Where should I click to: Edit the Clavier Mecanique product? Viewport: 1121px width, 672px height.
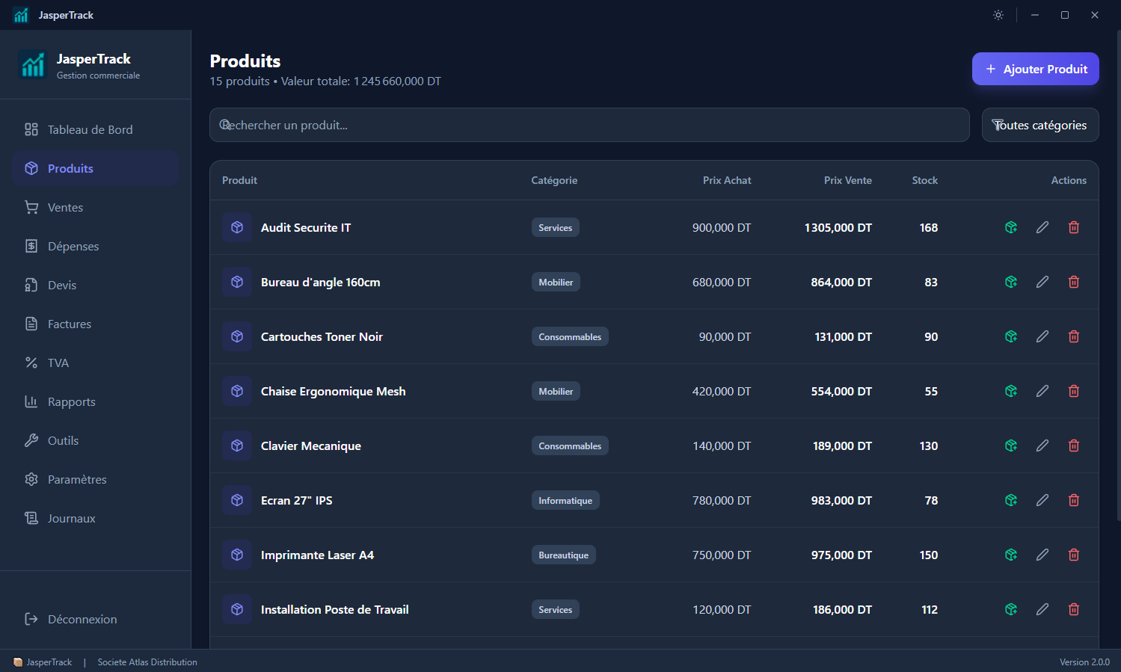[1042, 446]
